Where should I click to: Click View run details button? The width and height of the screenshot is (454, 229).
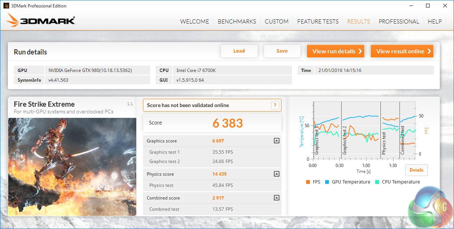pos(336,51)
